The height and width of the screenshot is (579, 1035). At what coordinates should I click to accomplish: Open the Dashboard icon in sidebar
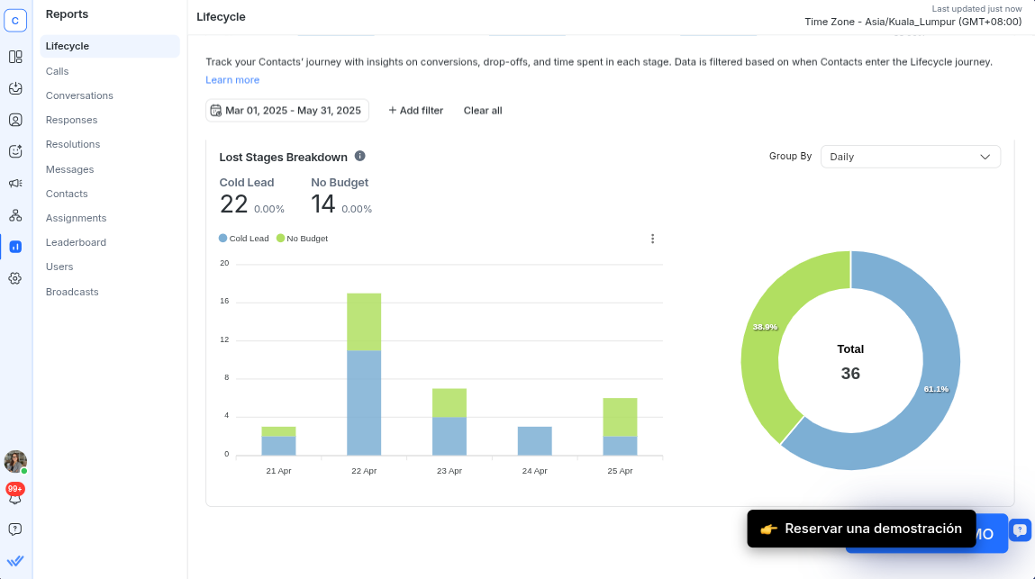click(x=15, y=57)
